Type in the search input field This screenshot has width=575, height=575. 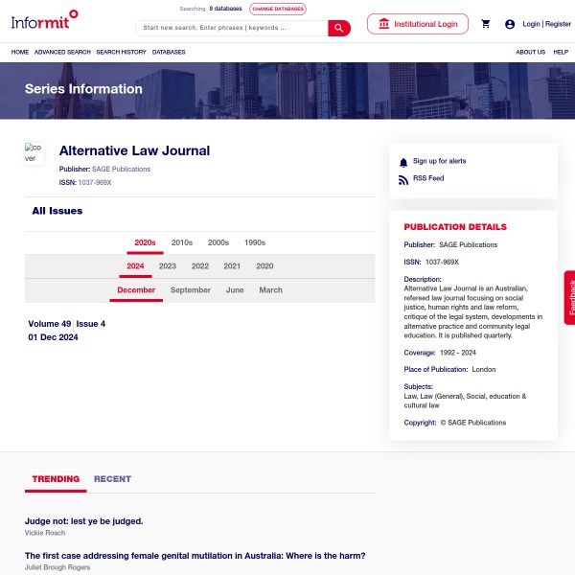[230, 28]
